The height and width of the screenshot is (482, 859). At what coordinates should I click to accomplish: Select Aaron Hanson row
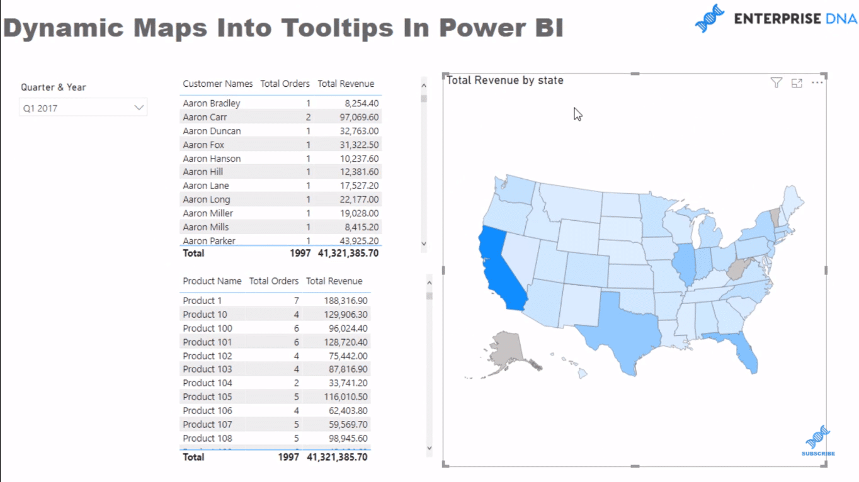[281, 159]
